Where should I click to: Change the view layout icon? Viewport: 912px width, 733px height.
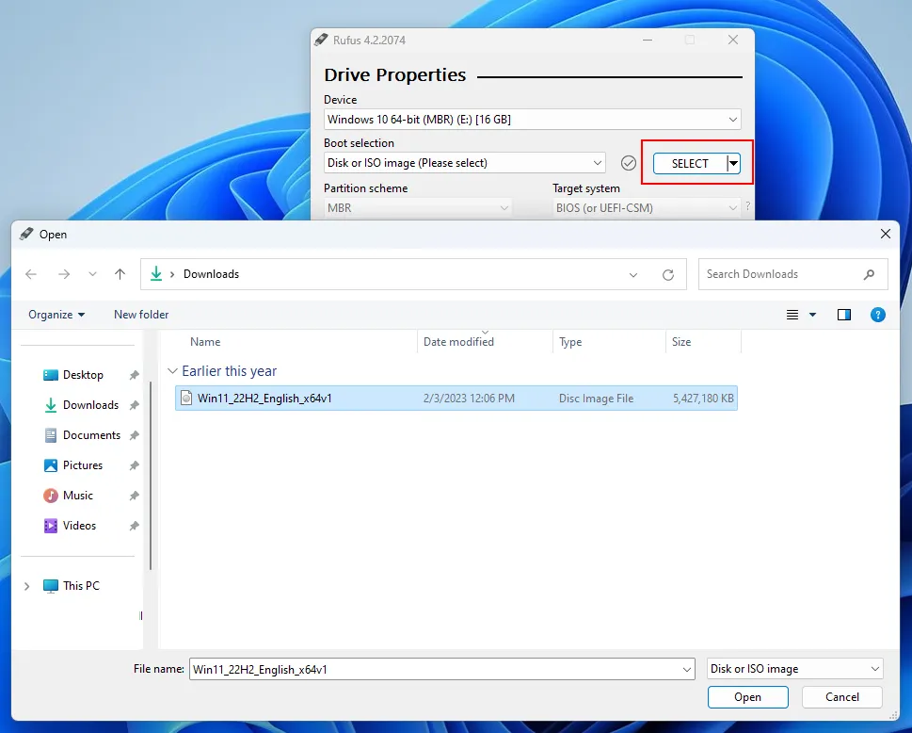792,315
